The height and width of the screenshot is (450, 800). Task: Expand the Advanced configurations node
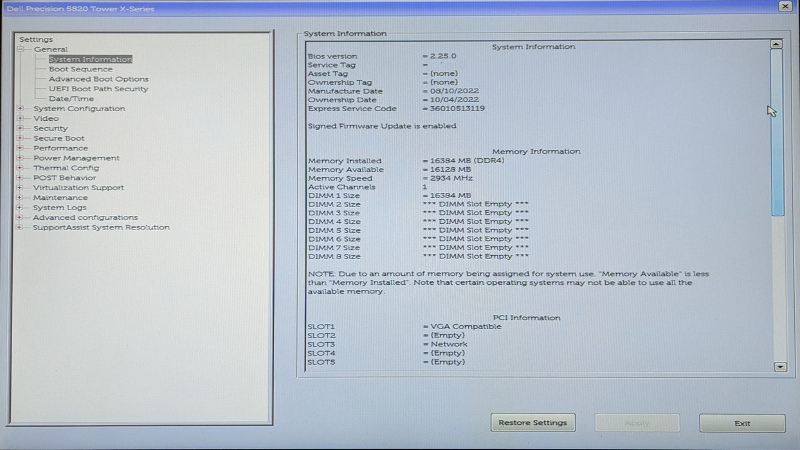(x=20, y=217)
